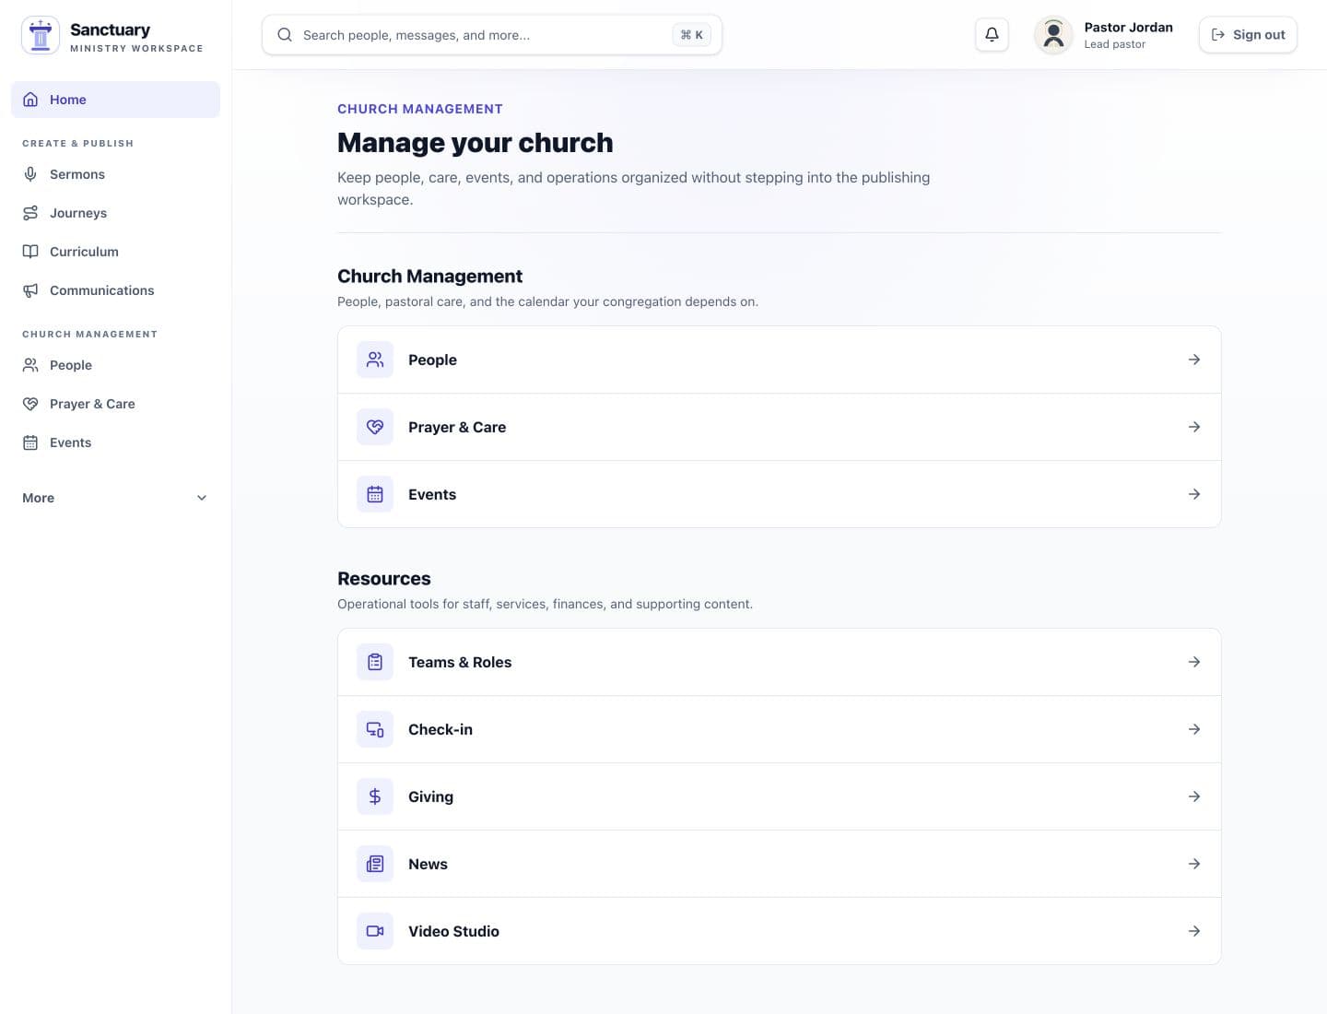Click the Sanctuary logo icon
This screenshot has width=1327, height=1014.
(41, 35)
